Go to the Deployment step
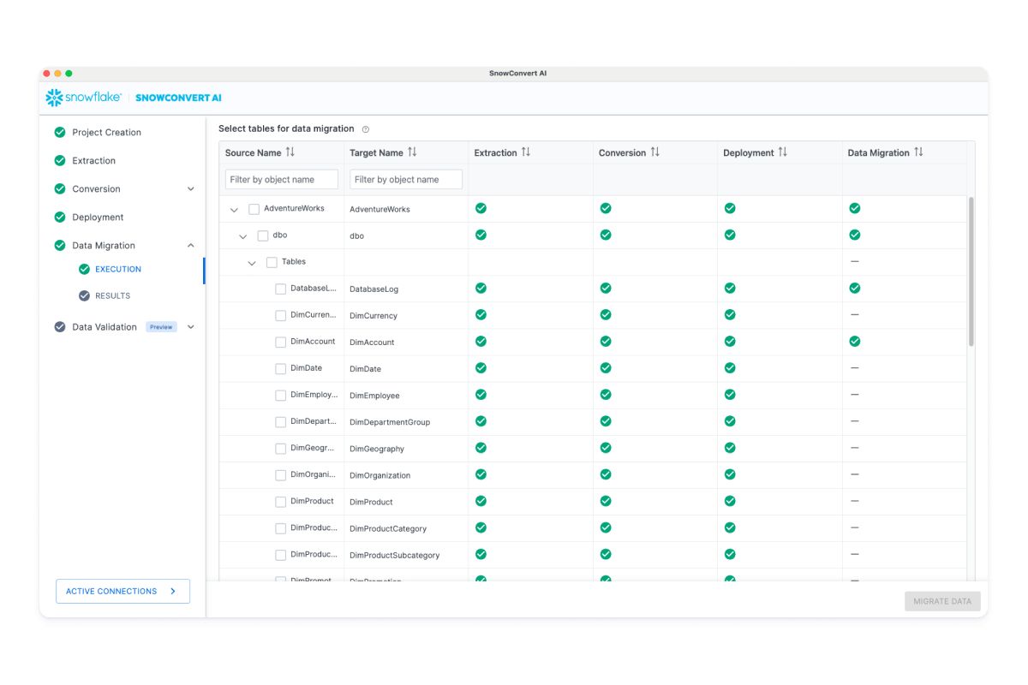Screen dimensions: 1028x685 98,217
